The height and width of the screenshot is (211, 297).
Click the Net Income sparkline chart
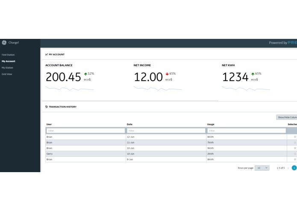[x=158, y=88]
